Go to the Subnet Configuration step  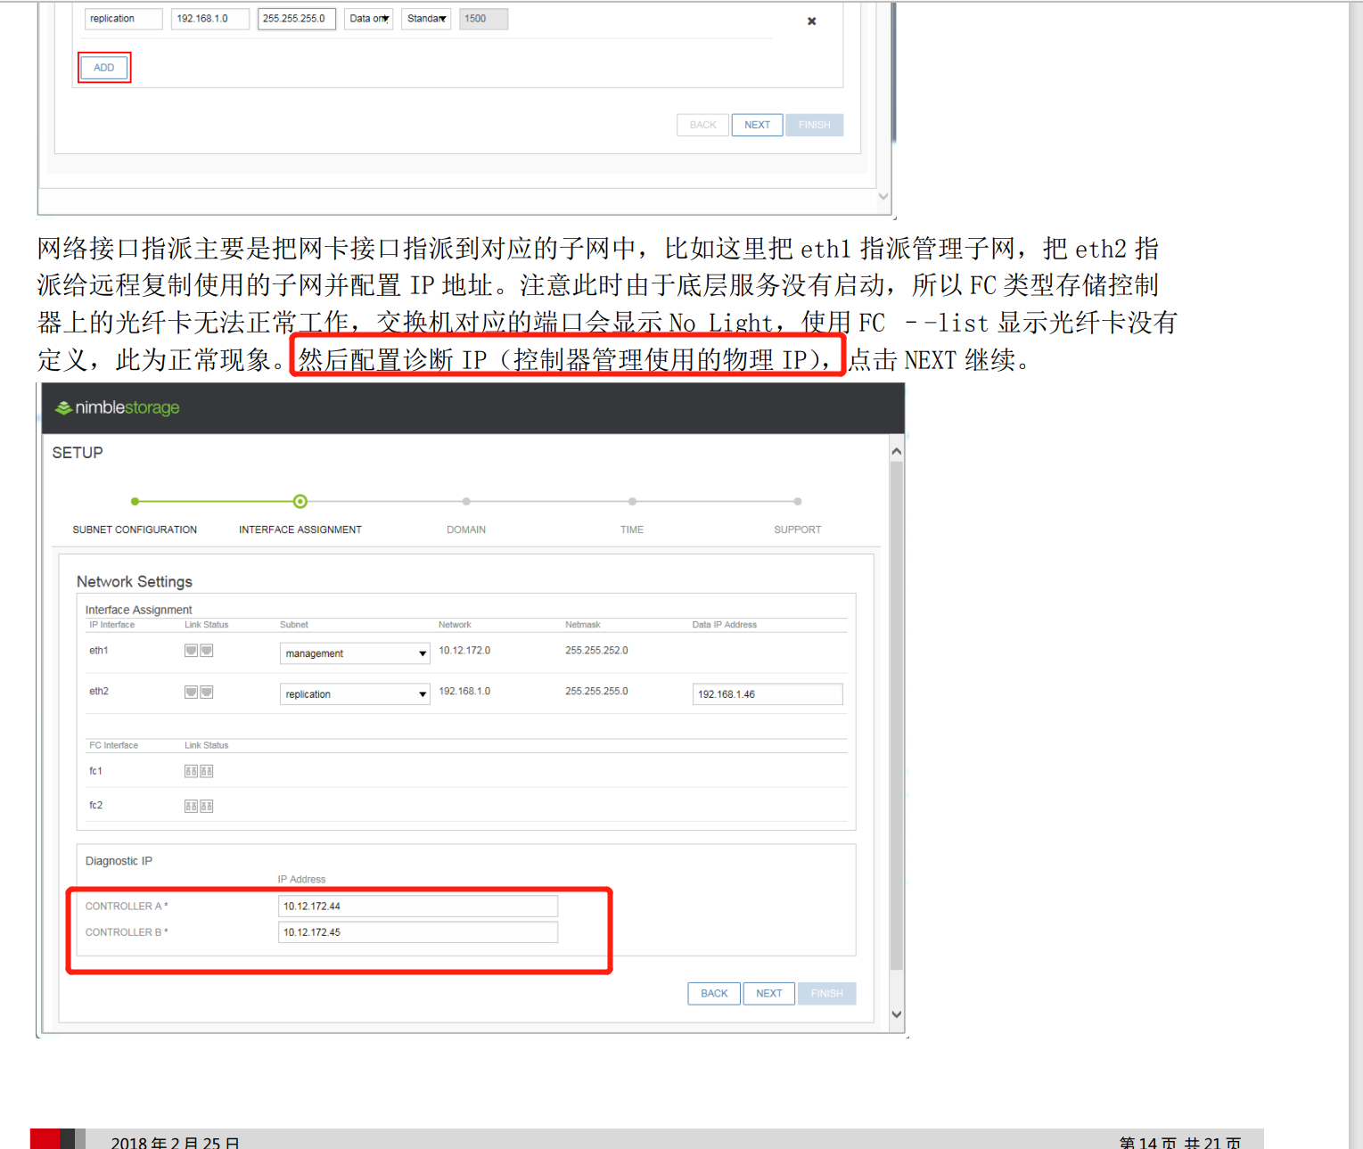tap(135, 529)
